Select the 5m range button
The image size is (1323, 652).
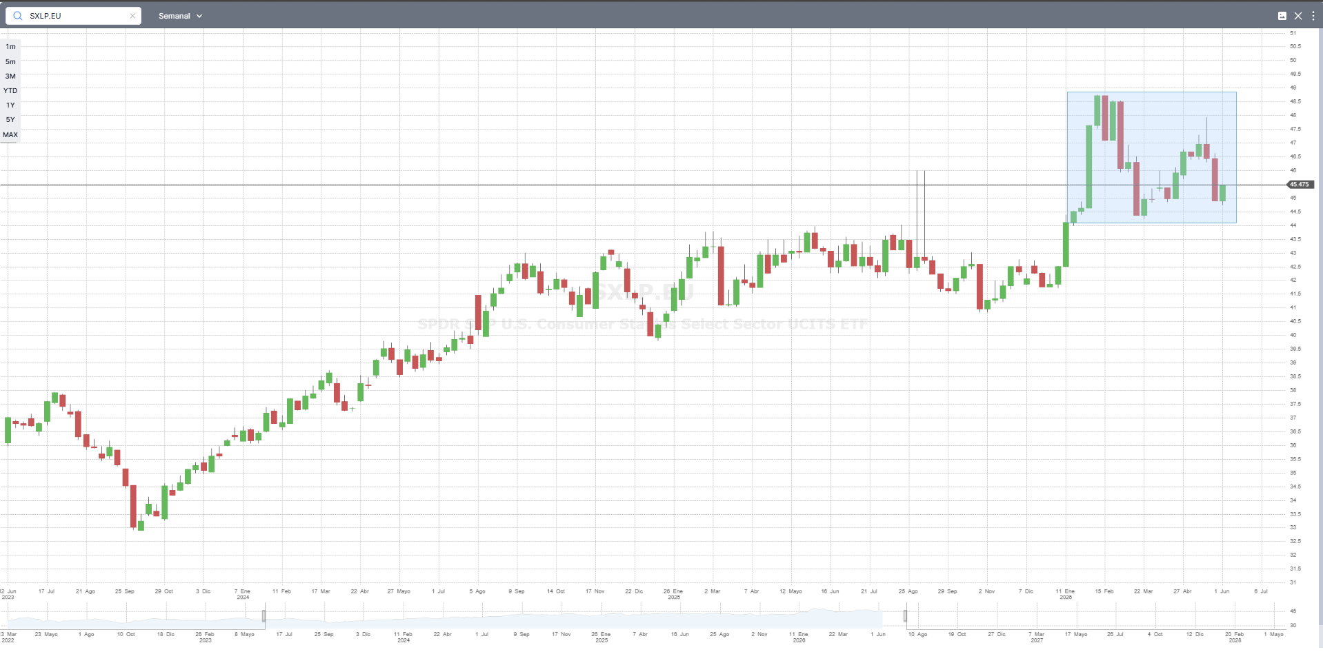pos(10,61)
